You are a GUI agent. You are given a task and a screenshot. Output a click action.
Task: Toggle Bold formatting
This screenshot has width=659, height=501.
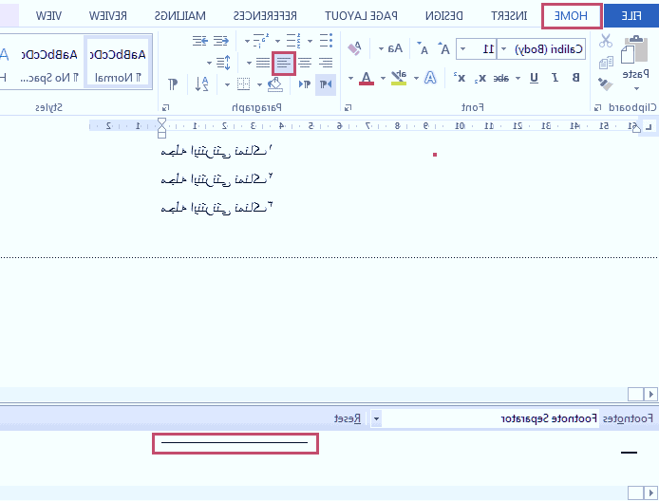pos(575,78)
